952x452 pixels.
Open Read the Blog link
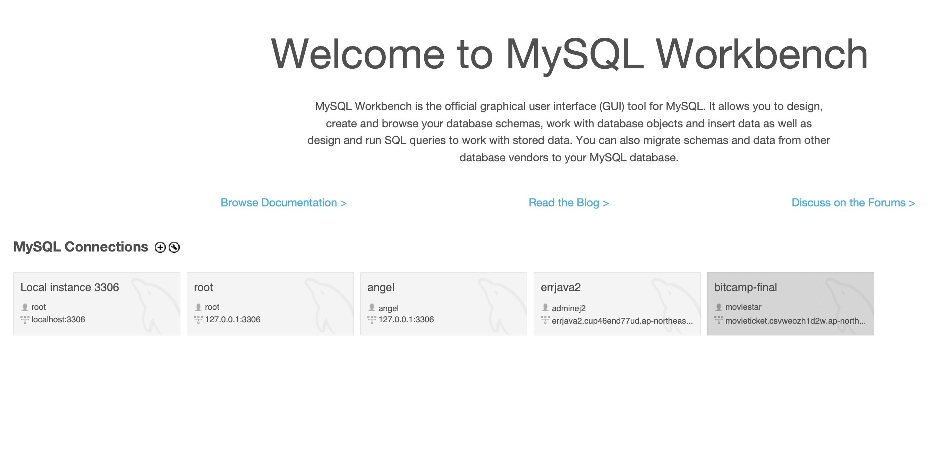coord(568,203)
